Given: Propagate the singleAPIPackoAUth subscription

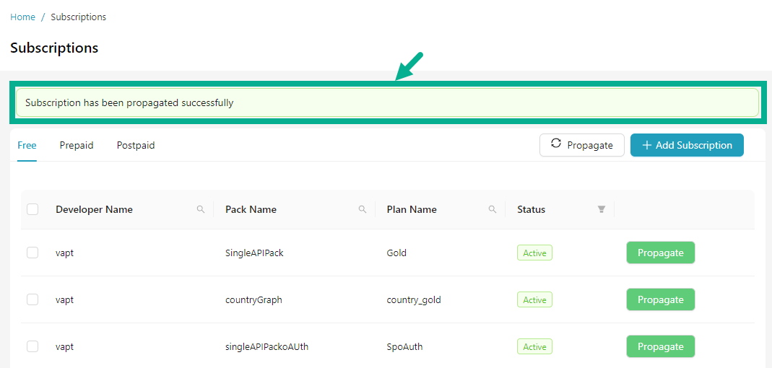Looking at the screenshot, I should (x=660, y=346).
